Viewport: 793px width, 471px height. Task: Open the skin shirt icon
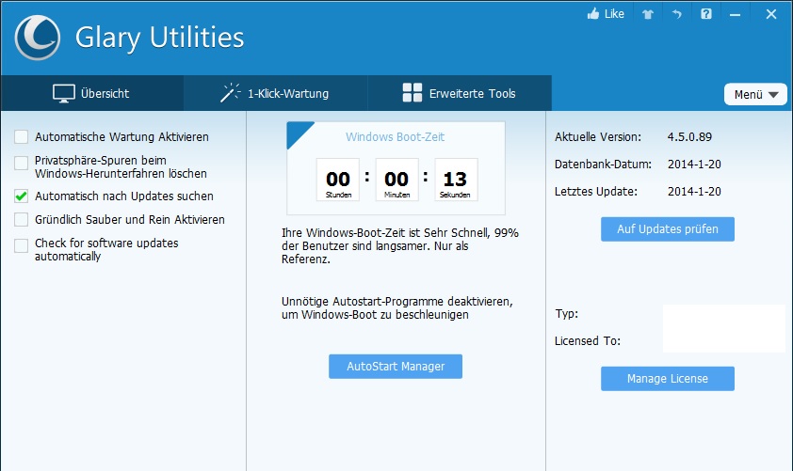pyautogui.click(x=648, y=14)
